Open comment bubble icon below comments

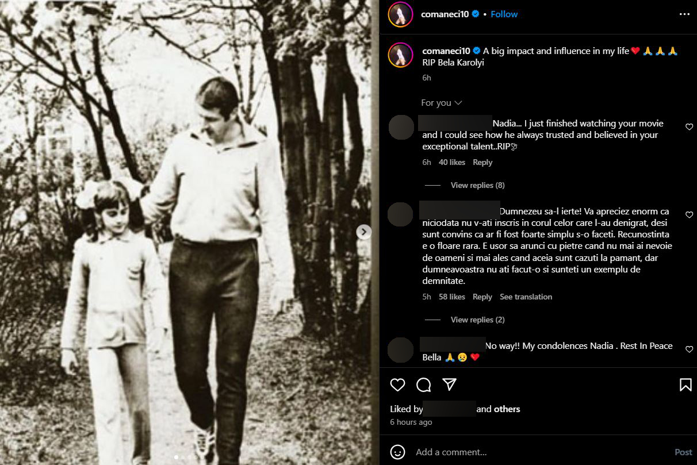click(424, 385)
